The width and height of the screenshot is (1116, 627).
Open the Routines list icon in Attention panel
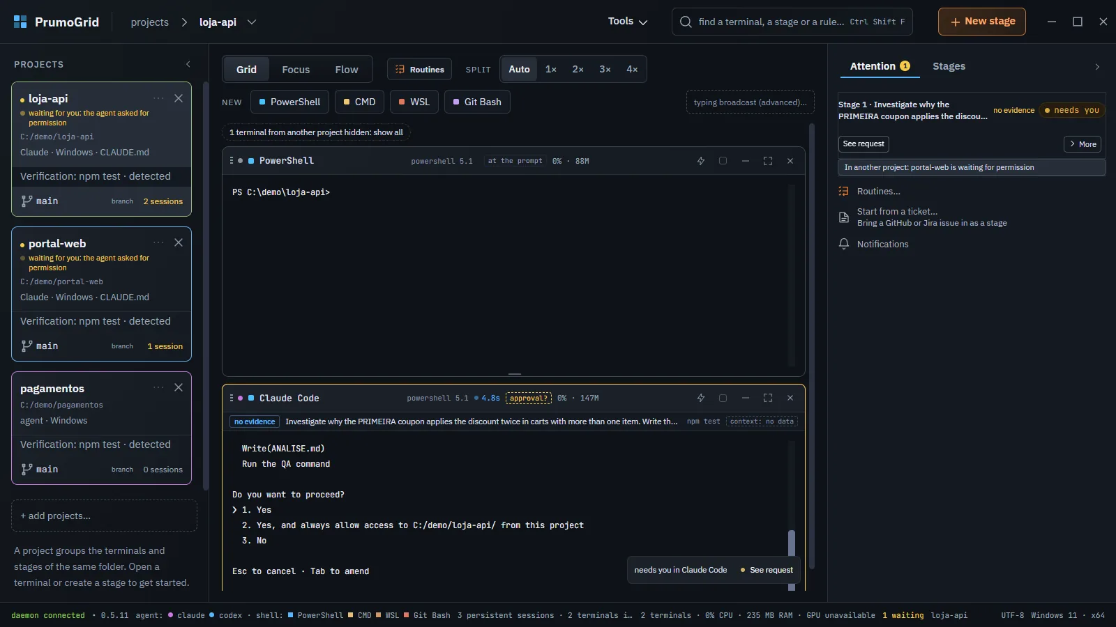click(x=844, y=191)
